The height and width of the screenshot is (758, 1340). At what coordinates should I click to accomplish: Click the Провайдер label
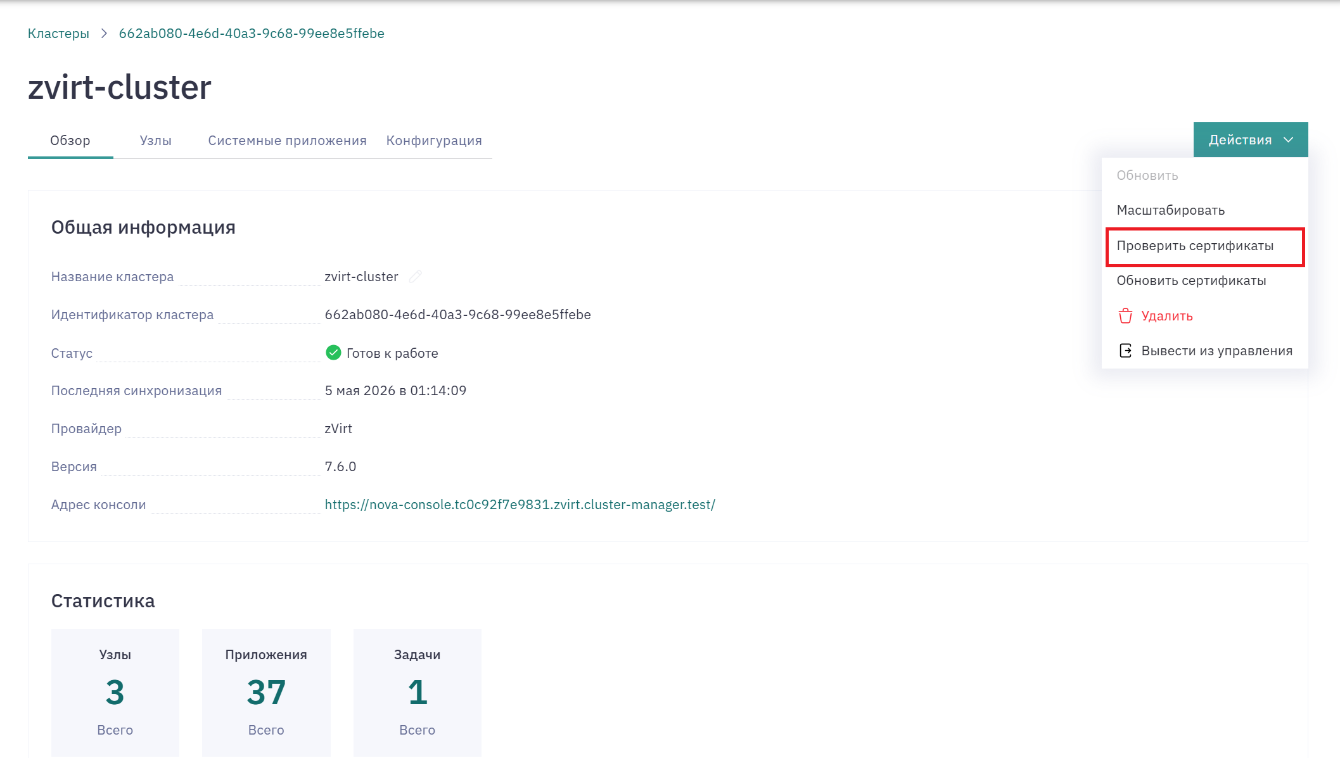[87, 429]
